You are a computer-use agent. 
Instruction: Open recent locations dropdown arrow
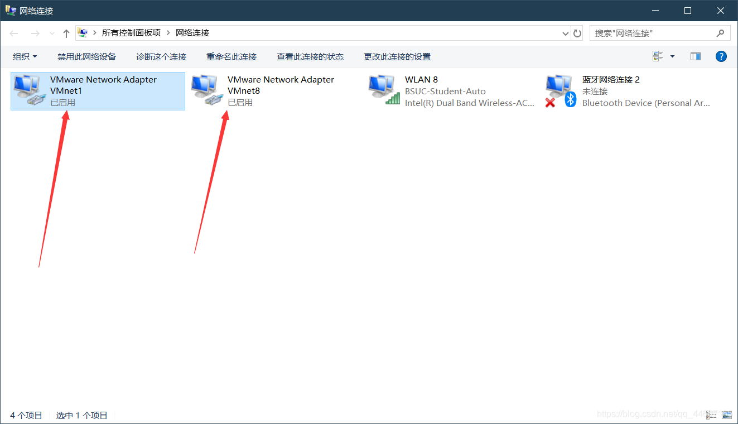[52, 33]
